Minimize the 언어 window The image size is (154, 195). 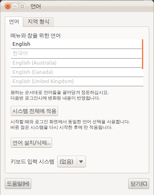(15, 6)
